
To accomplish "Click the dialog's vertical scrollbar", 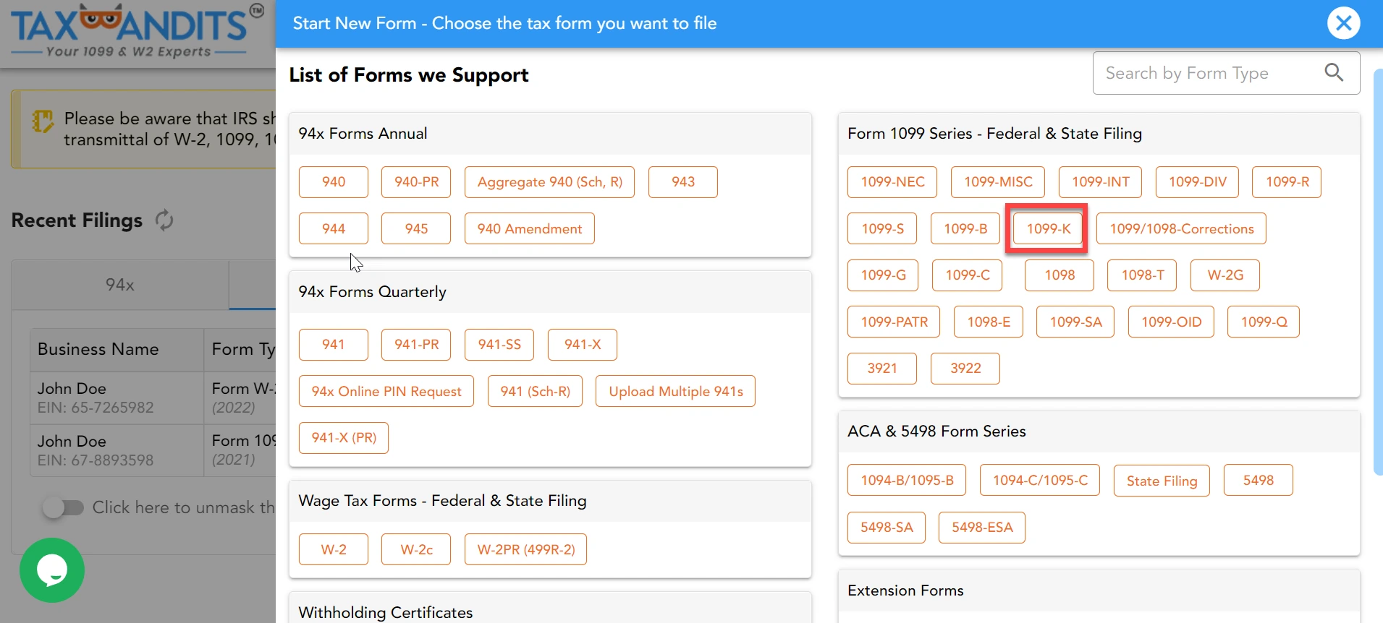I will pyautogui.click(x=1378, y=272).
